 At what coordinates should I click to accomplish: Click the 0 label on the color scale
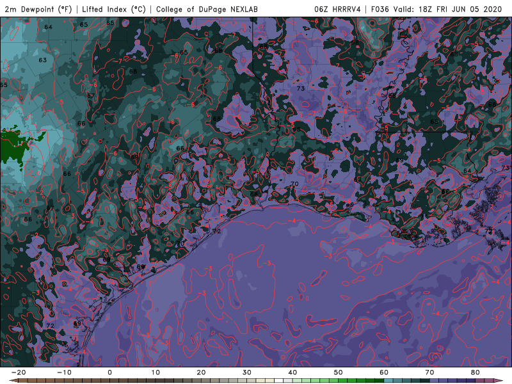point(109,372)
